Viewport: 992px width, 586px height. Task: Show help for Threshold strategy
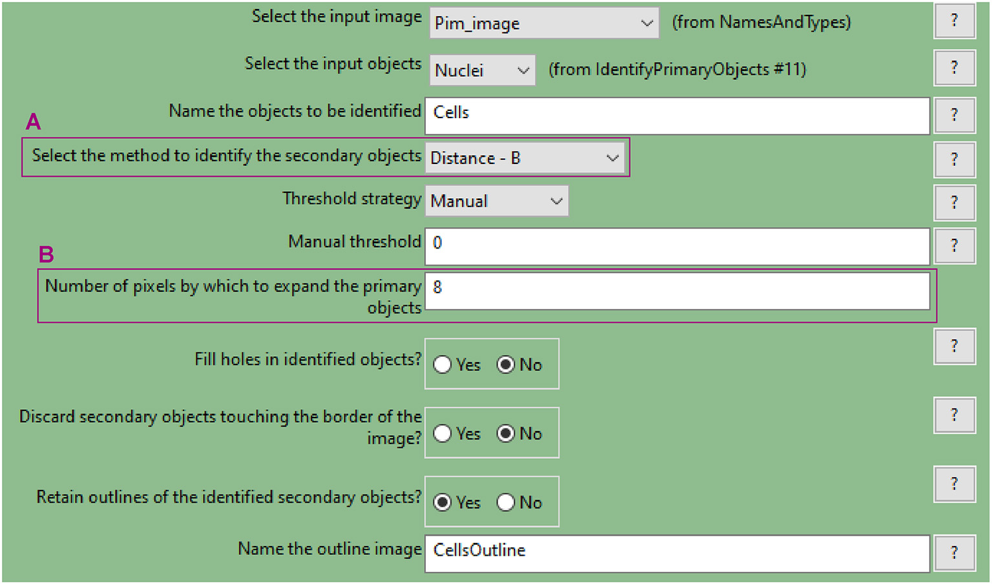954,203
